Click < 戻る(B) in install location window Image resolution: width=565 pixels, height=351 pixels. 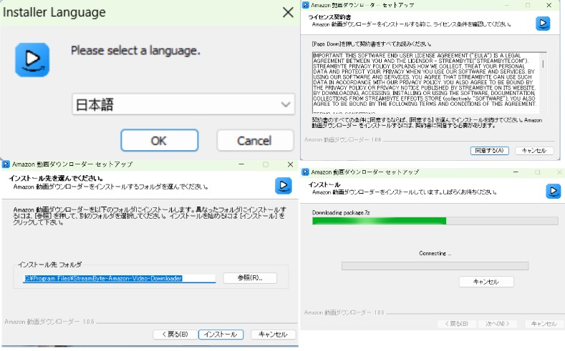[x=175, y=334]
